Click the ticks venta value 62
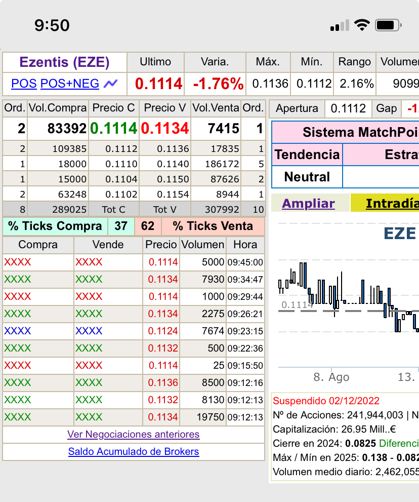This screenshot has height=502, width=419. click(147, 226)
